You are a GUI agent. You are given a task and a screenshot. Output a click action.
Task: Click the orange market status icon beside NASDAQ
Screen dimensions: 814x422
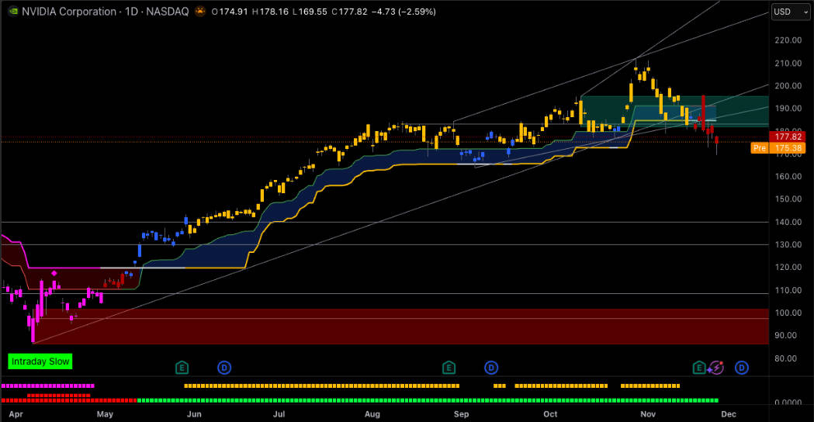click(x=200, y=12)
